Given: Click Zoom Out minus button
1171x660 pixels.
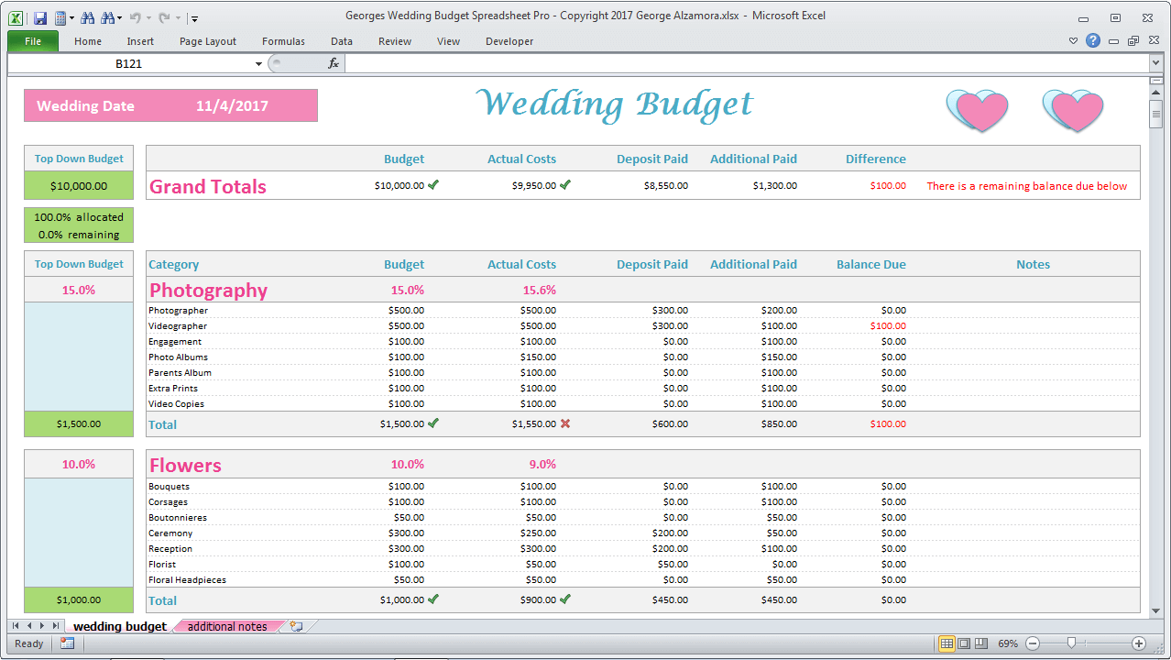Looking at the screenshot, I should [1033, 643].
